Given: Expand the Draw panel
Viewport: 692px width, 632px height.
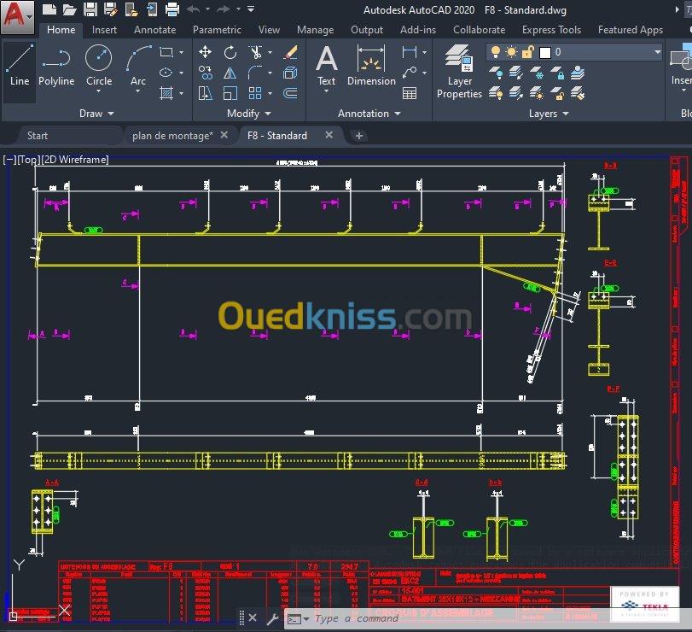Looking at the screenshot, I should [96, 114].
